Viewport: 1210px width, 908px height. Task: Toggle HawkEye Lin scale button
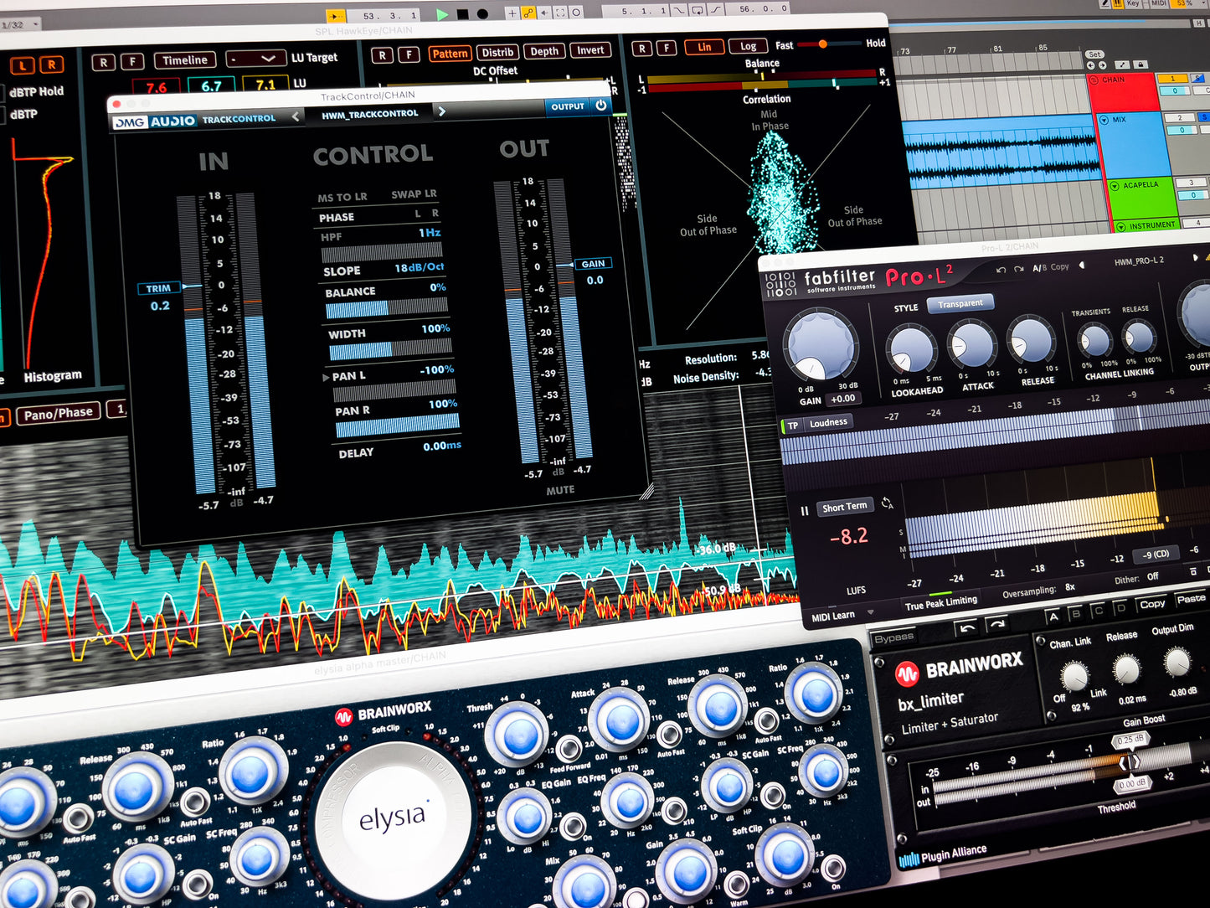(704, 48)
